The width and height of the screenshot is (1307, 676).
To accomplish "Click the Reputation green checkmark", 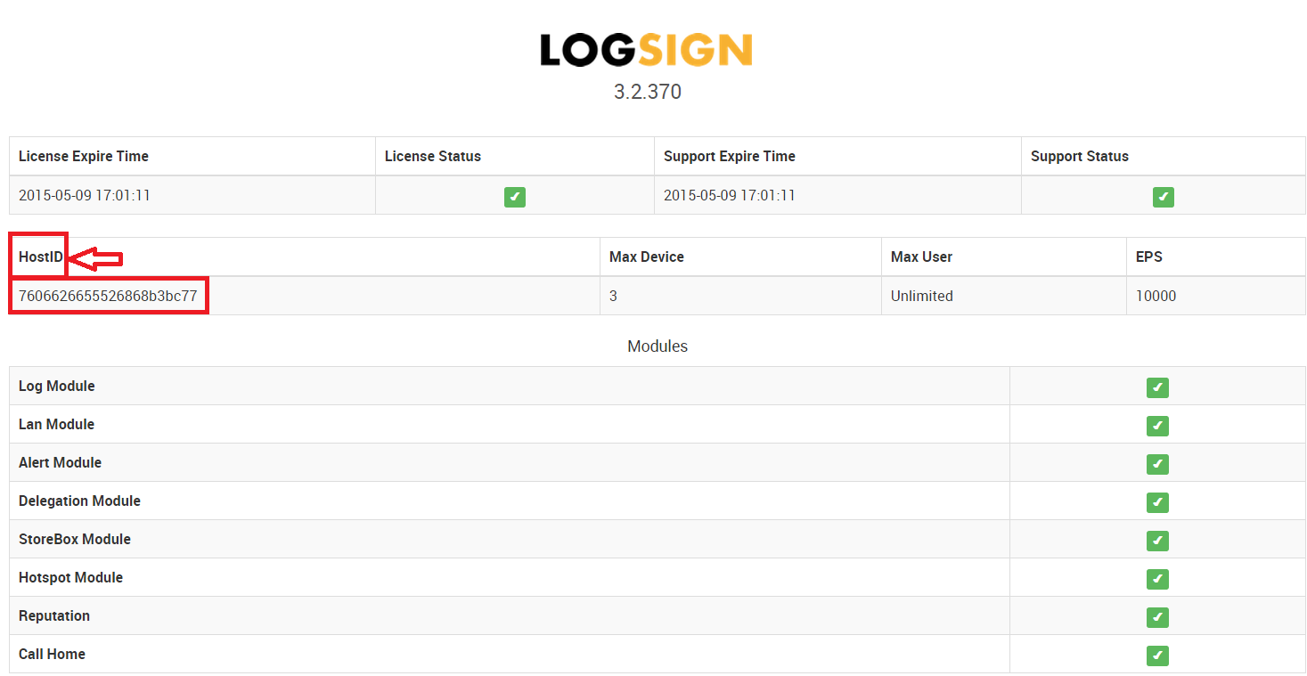I will tap(1157, 617).
